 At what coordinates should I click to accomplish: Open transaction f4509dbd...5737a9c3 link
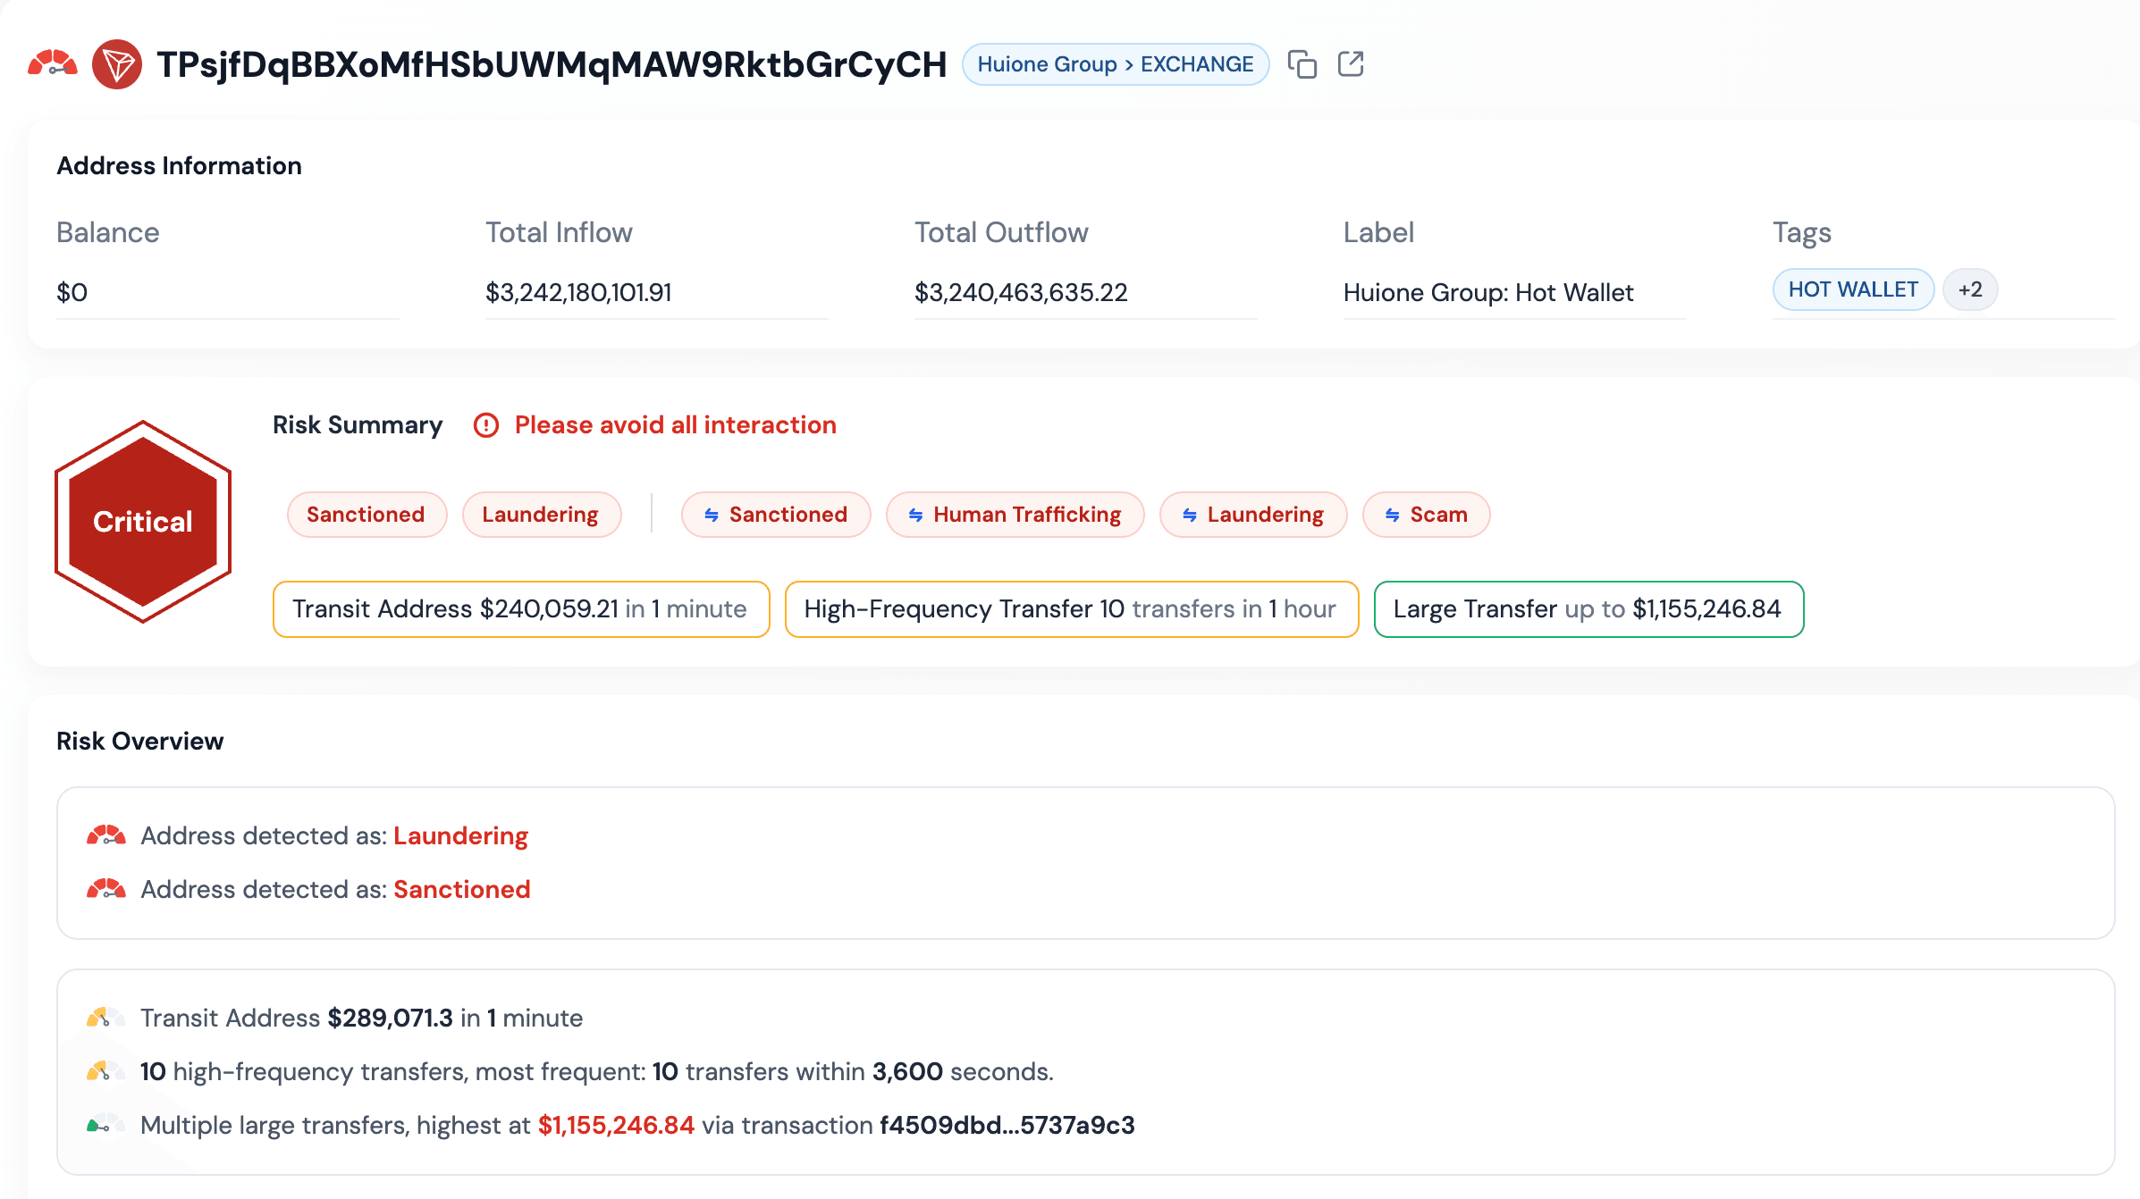[1007, 1126]
